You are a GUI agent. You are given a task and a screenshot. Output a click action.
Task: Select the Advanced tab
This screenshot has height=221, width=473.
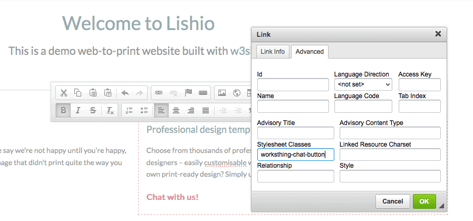pos(310,51)
